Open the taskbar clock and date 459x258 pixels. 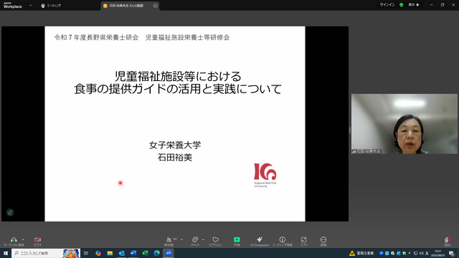(x=437, y=253)
